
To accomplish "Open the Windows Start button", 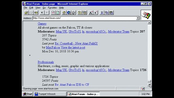I will [x=27, y=94].
